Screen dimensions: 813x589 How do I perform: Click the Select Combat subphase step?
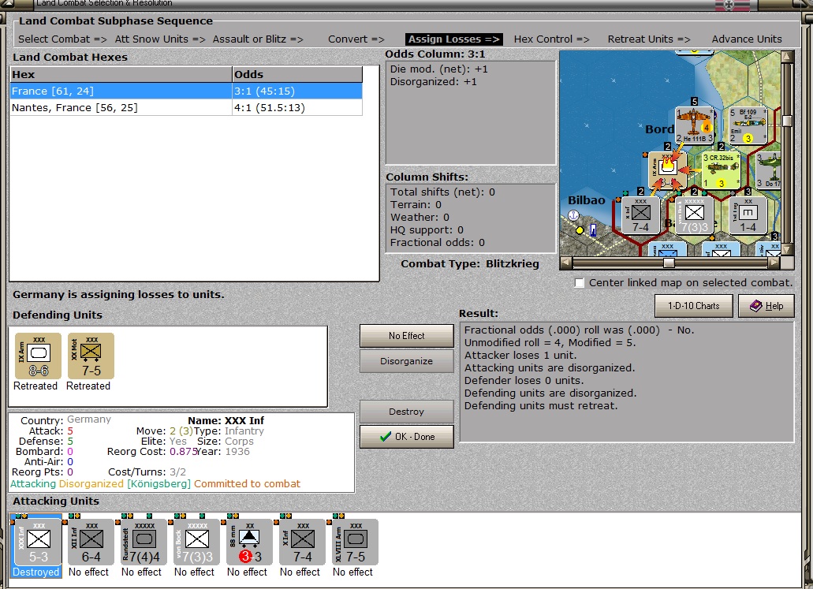coord(62,39)
